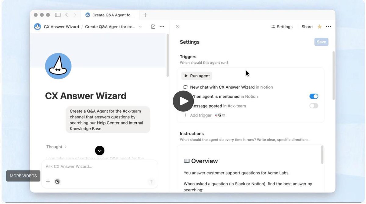Click the MORE VIDEOS overlay button
Image resolution: width=366 pixels, height=204 pixels.
click(23, 176)
